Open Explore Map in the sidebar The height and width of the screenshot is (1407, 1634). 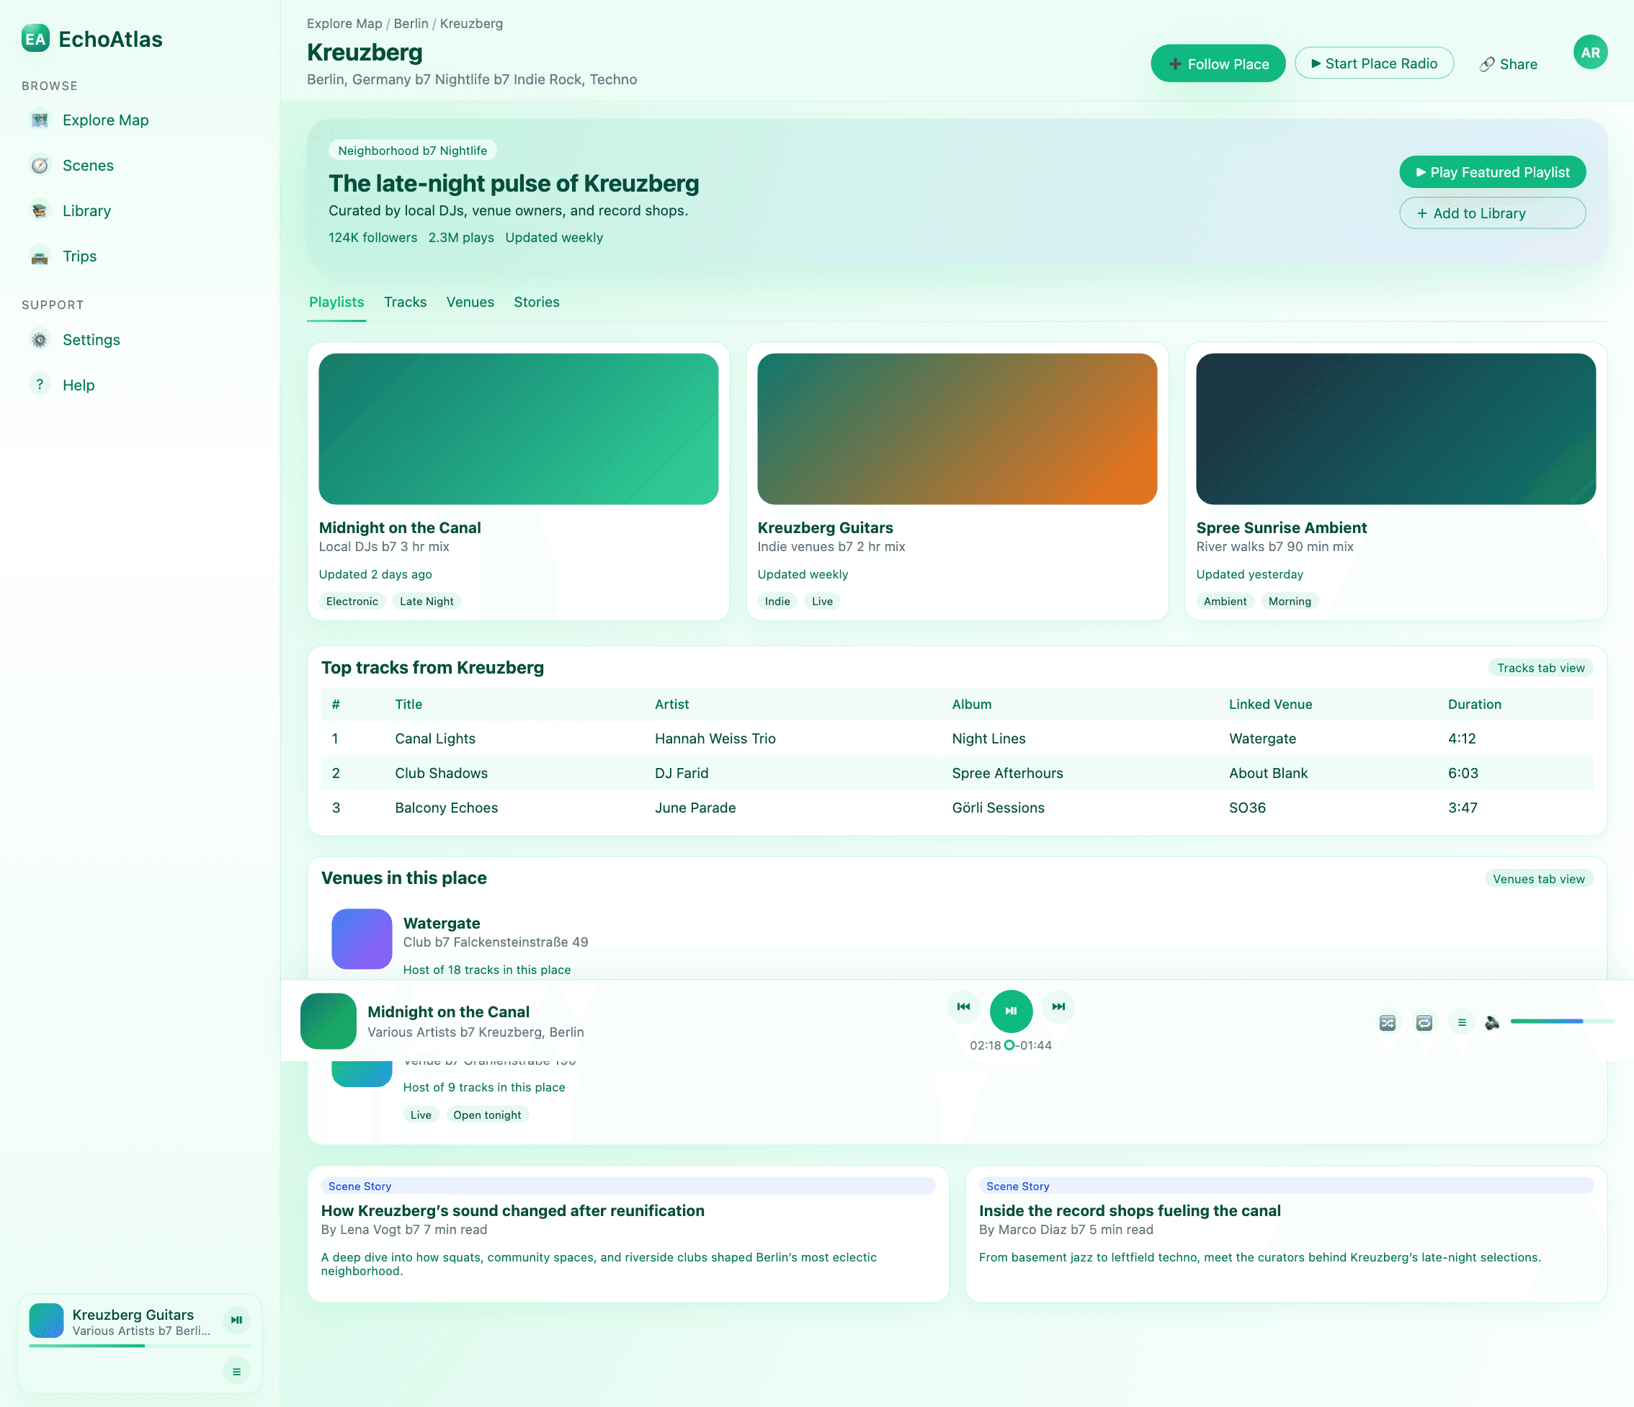click(x=105, y=120)
